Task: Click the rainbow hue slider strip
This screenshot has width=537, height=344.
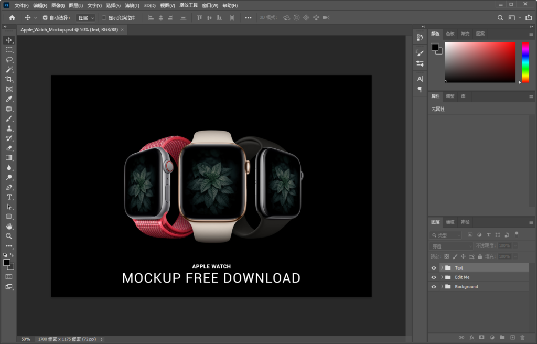Action: tap(525, 62)
